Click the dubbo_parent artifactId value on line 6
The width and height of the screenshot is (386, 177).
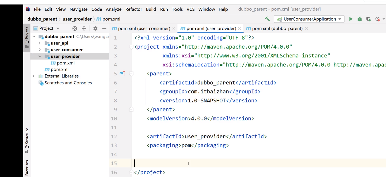[x=216, y=83]
